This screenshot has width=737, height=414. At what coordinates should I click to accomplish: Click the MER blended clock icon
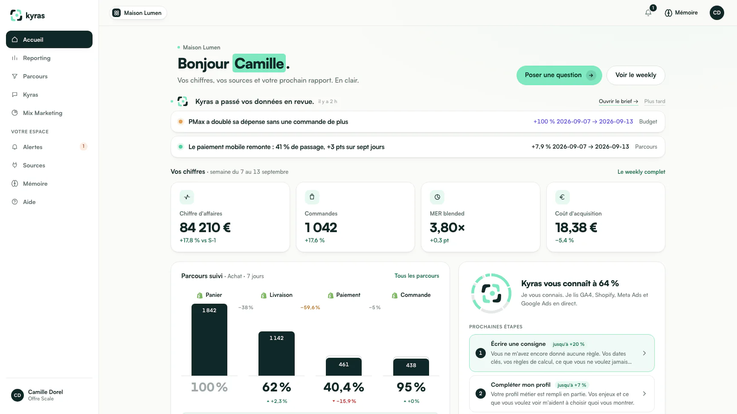pyautogui.click(x=437, y=197)
